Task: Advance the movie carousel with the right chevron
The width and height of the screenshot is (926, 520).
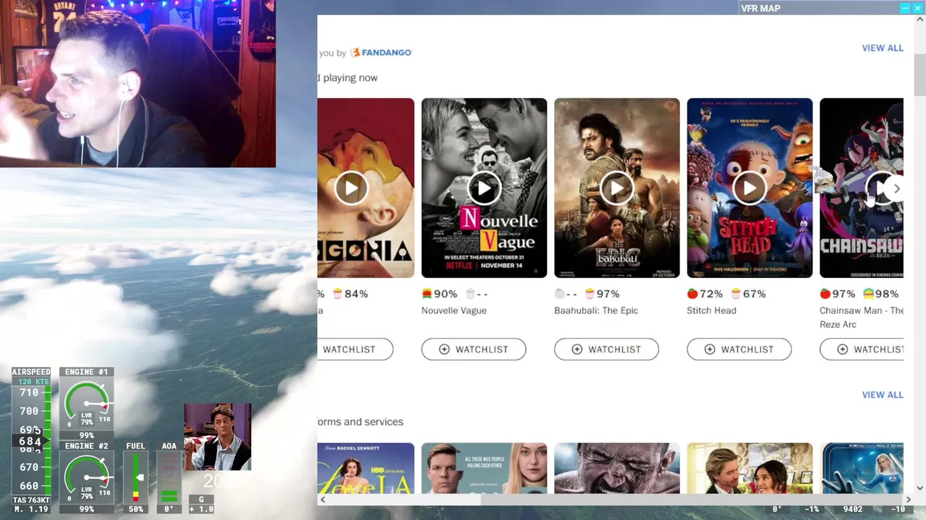Action: [896, 188]
